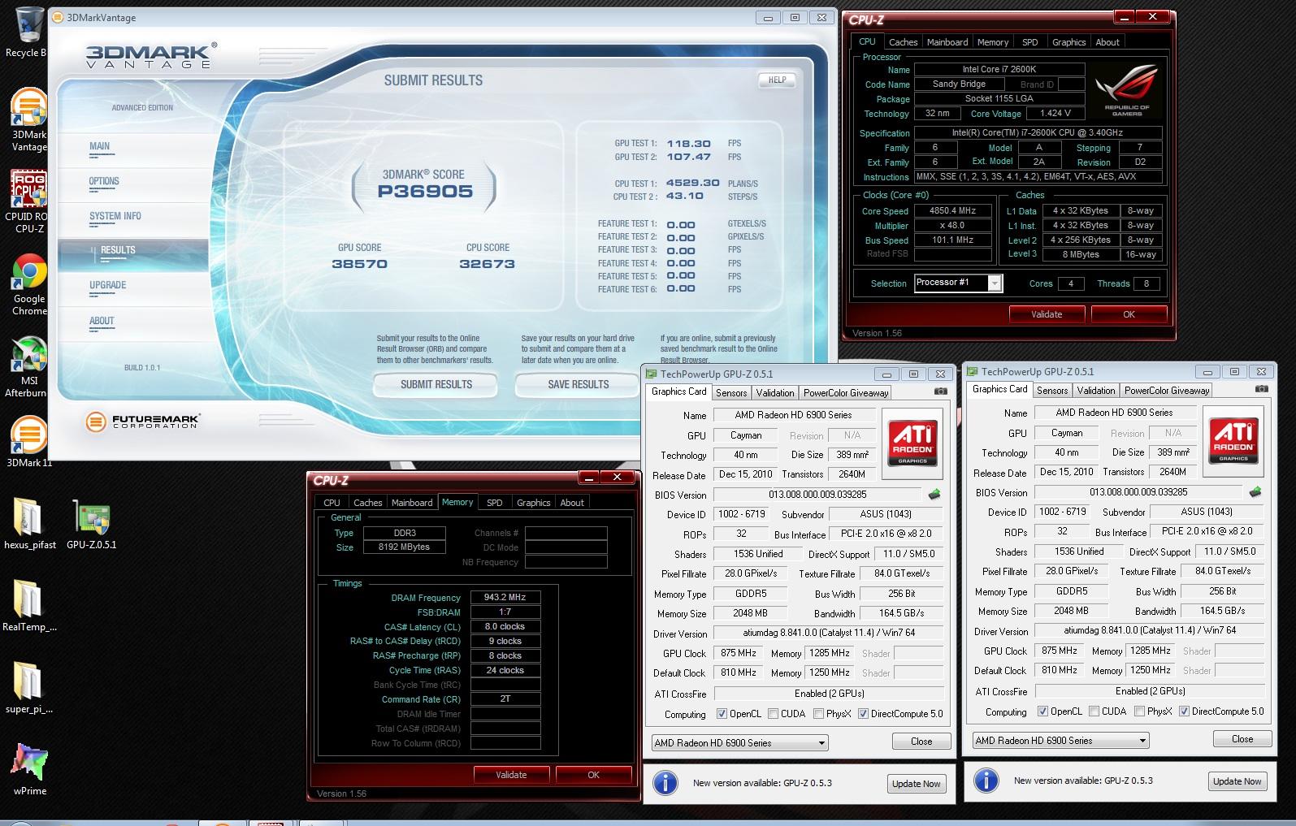Select ABOUT in 3DMark Vantage sidebar
This screenshot has height=826, width=1296.
point(102,321)
